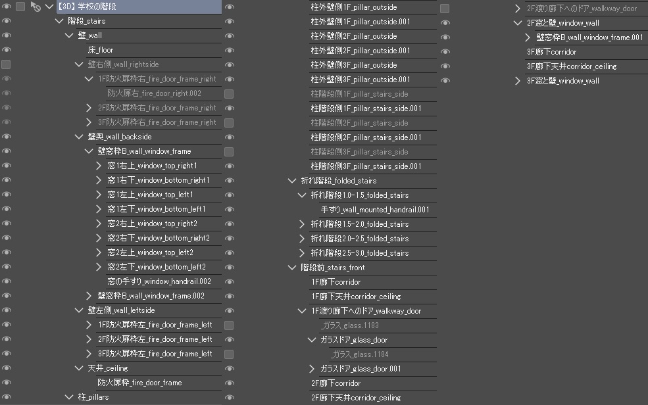The image size is (648, 405).
Task: Expand 1F防火扉枠左_fire_door_frame_left node
Action: (88, 325)
